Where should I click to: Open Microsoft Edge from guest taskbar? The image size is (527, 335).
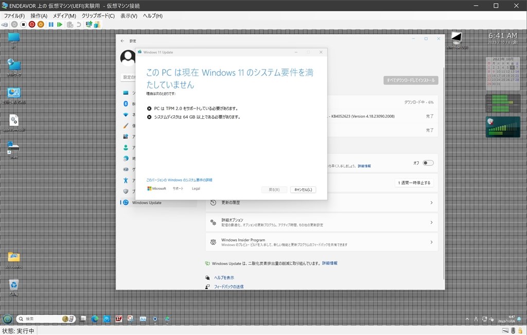pyautogui.click(x=95, y=319)
